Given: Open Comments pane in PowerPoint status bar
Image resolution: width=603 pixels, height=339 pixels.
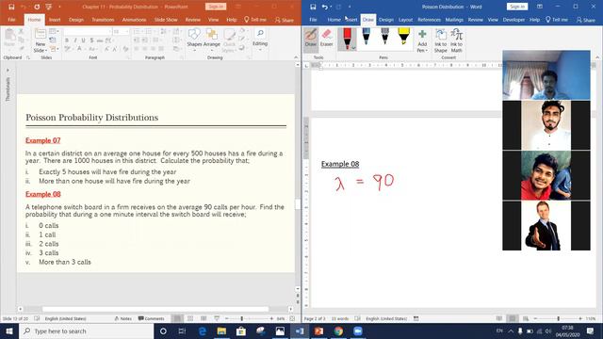Looking at the screenshot, I should [x=152, y=318].
